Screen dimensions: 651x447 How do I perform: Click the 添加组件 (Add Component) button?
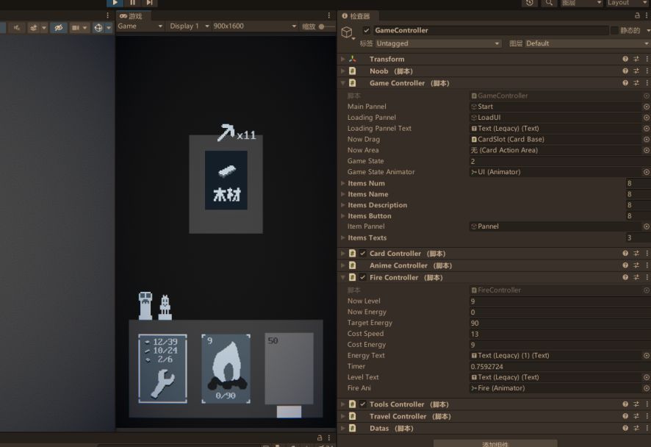tap(495, 443)
